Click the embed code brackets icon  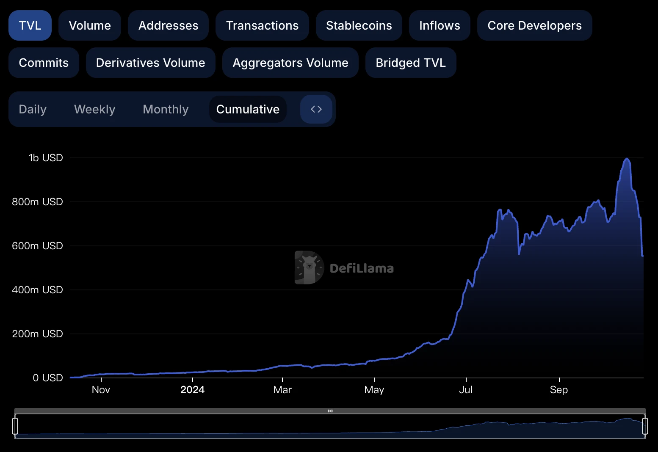(x=316, y=109)
